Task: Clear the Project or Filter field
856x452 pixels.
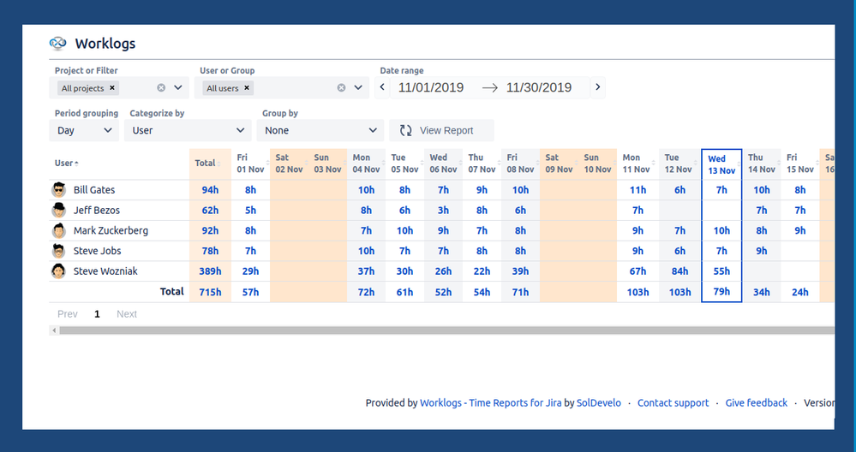Action: click(161, 88)
